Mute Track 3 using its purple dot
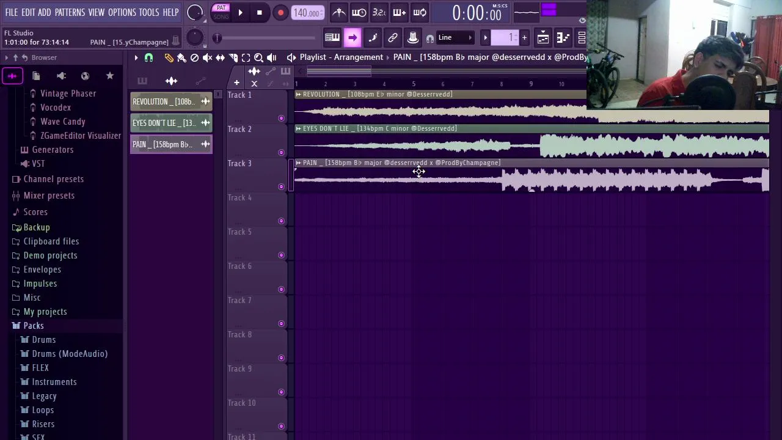This screenshot has width=782, height=440. pyautogui.click(x=281, y=186)
